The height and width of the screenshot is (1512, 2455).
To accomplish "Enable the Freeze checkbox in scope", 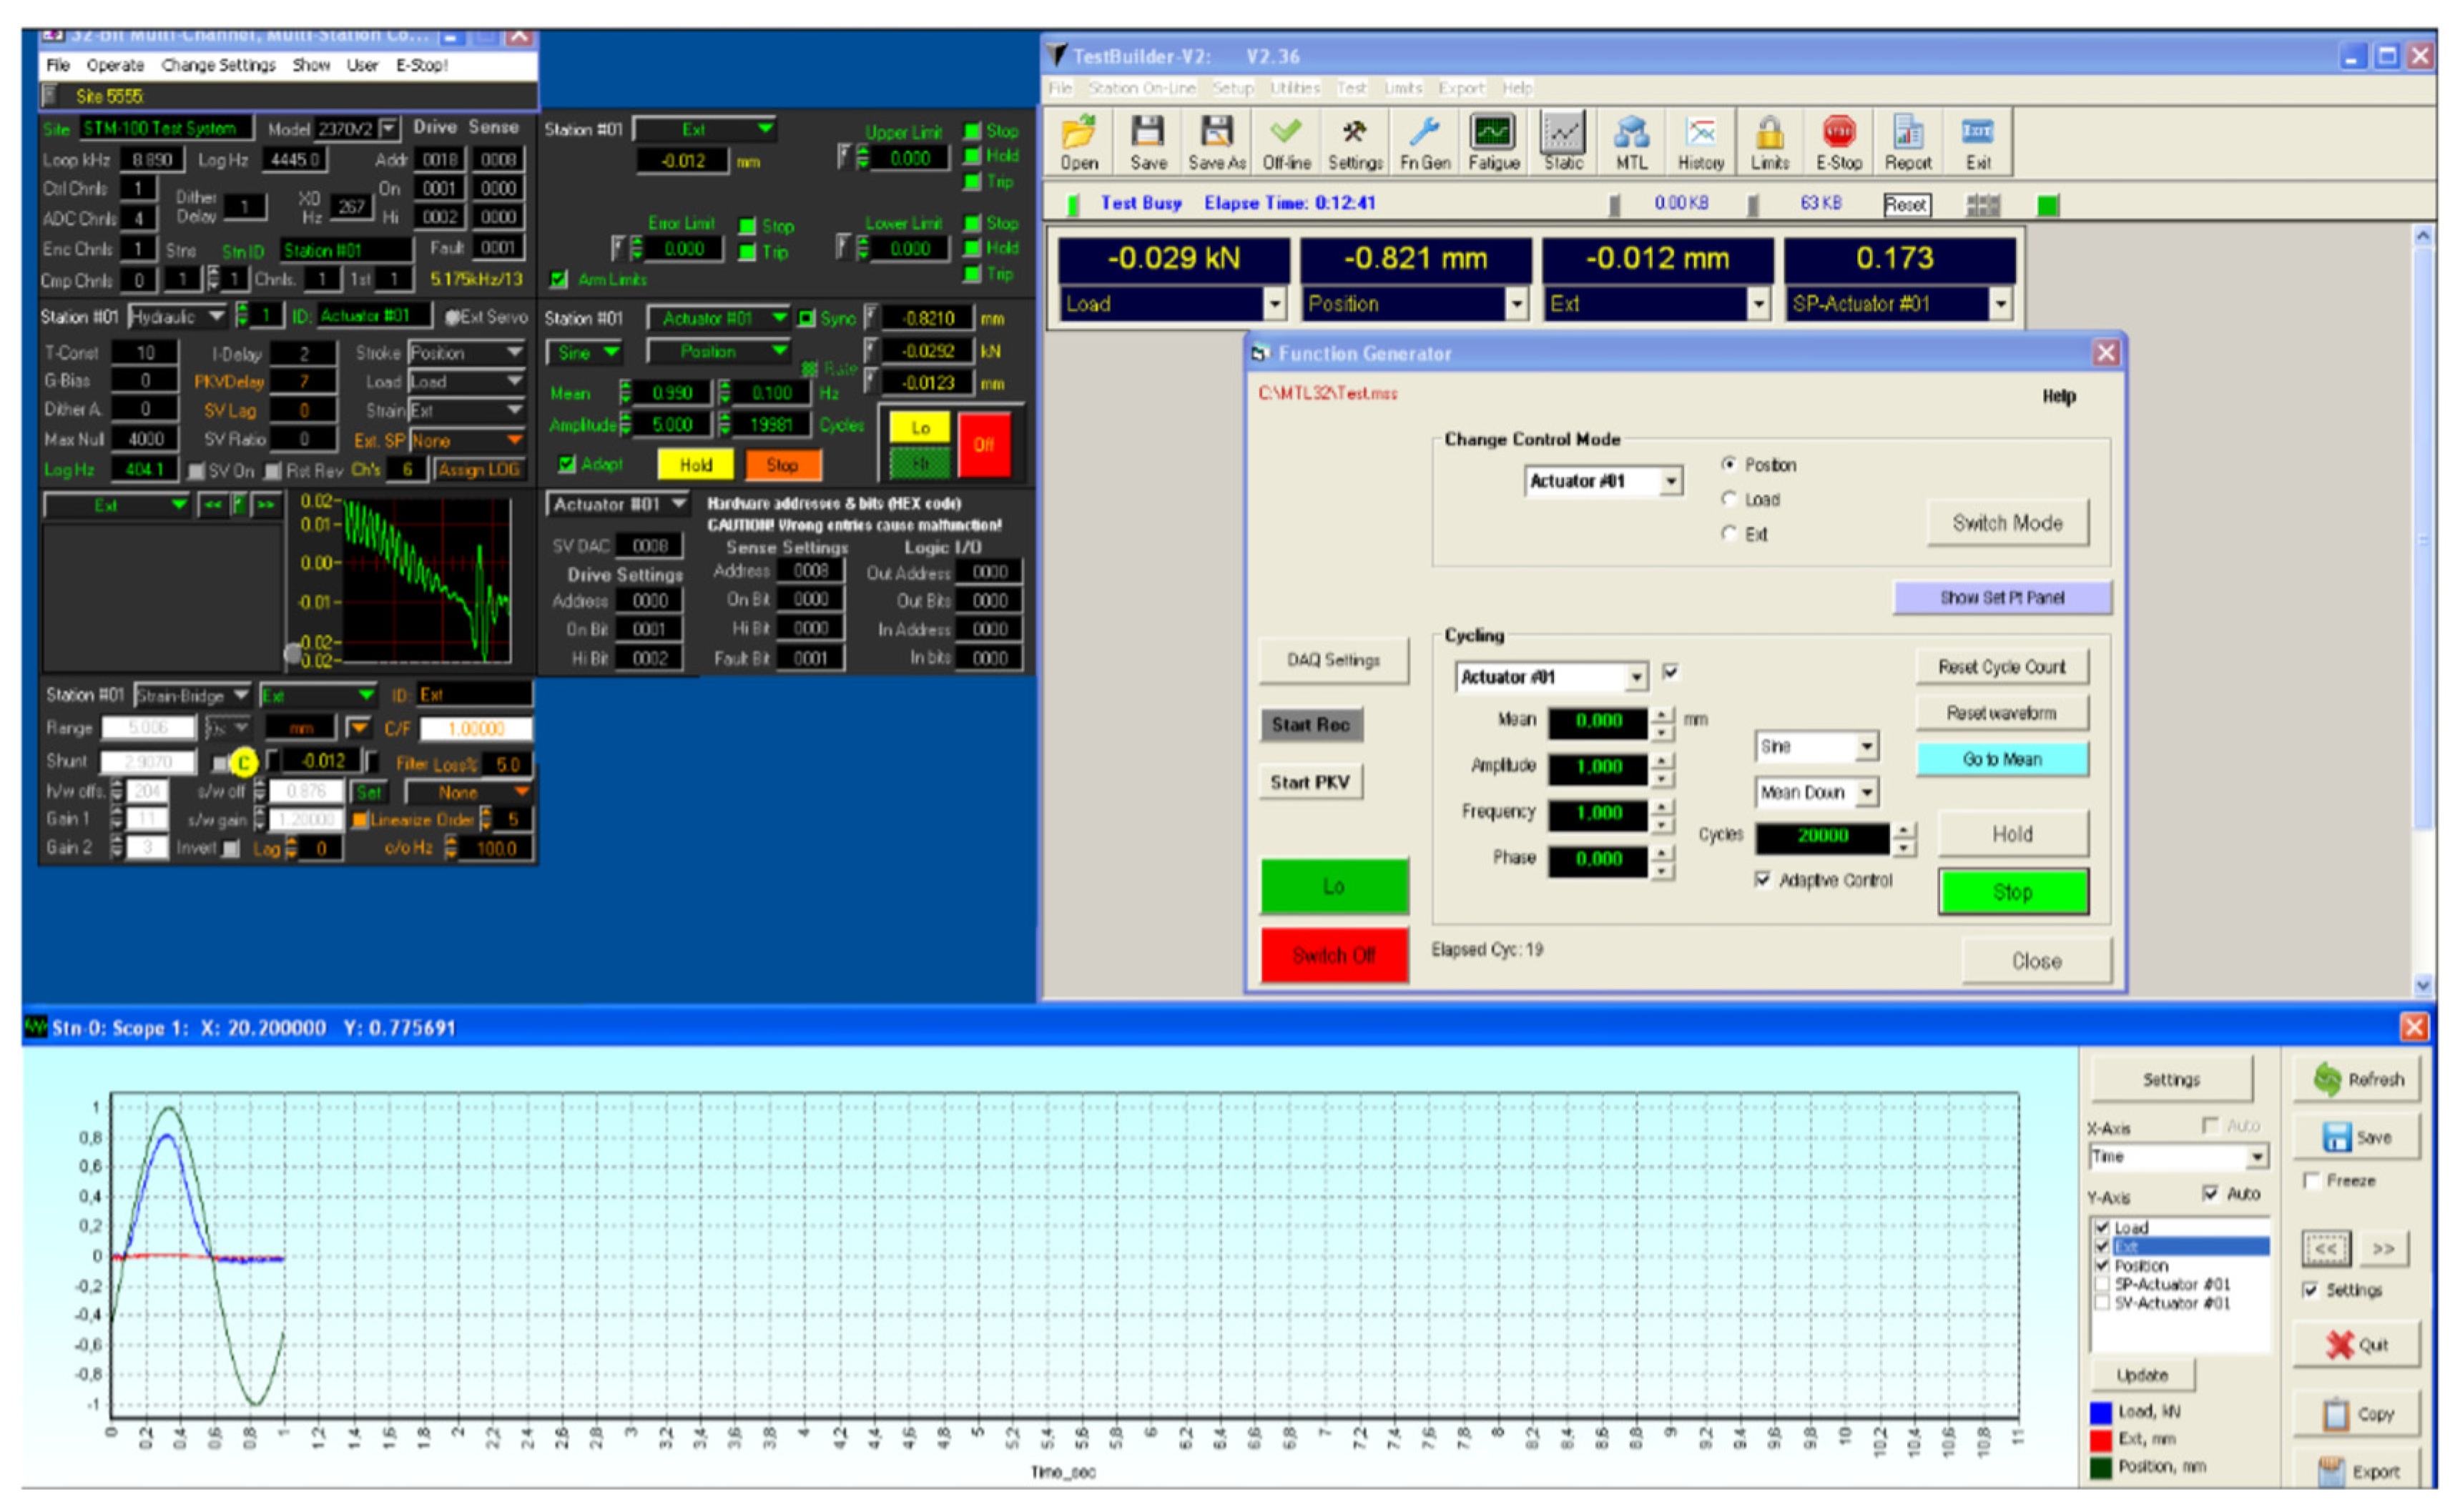I will point(2312,1181).
